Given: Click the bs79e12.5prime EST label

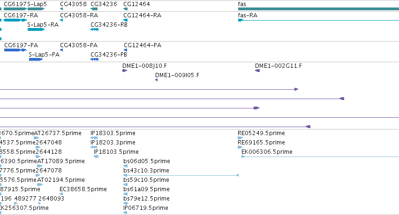Looking at the screenshot, I should click(x=146, y=199).
